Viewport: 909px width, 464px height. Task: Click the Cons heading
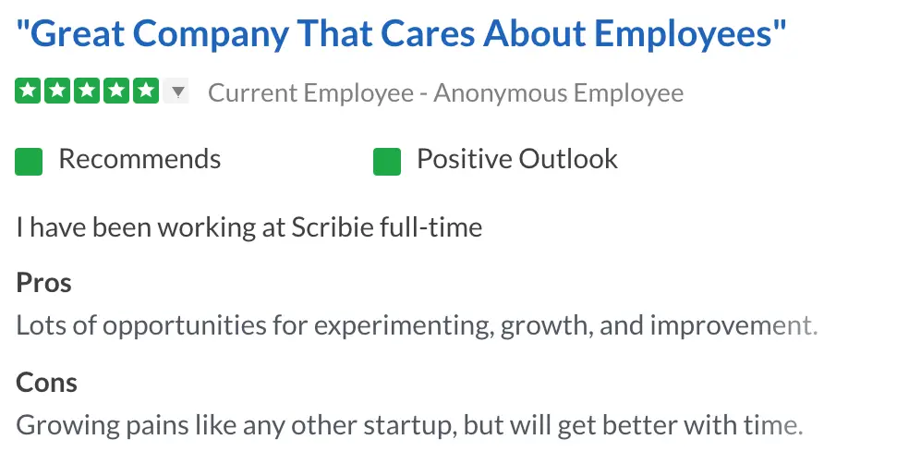(46, 383)
